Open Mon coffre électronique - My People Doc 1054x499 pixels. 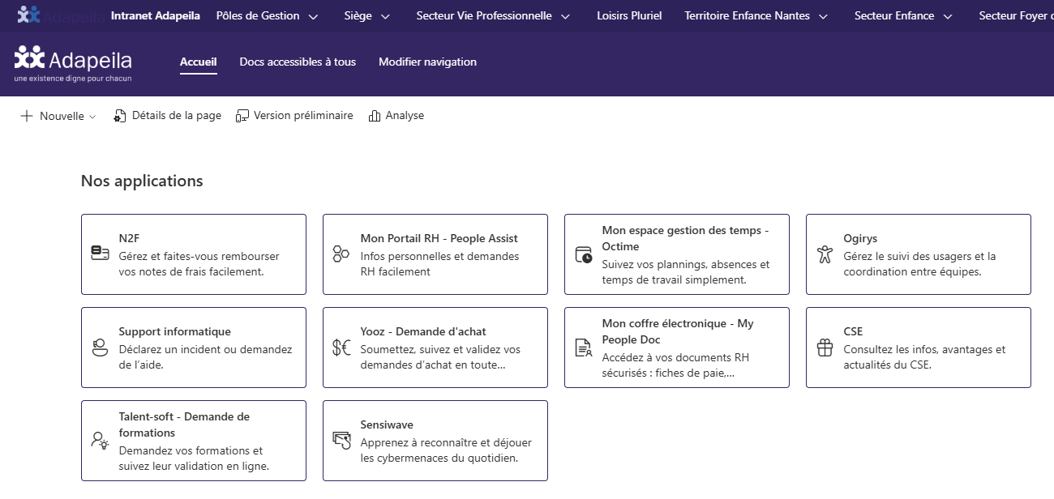coord(678,331)
